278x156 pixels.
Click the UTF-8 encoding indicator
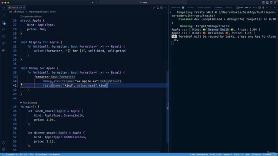coord(236,154)
